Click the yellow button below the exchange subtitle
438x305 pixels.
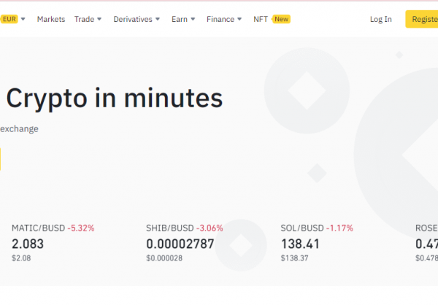tap(1, 159)
